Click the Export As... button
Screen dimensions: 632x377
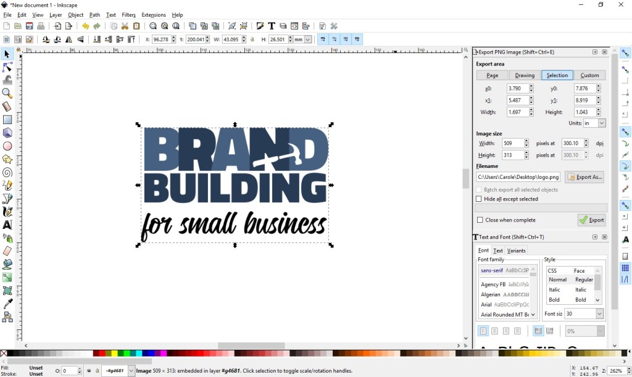(584, 177)
